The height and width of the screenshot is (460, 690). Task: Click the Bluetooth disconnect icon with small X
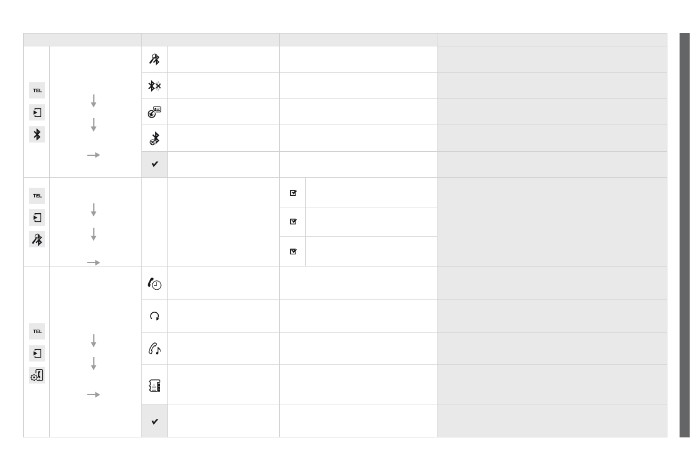click(155, 86)
